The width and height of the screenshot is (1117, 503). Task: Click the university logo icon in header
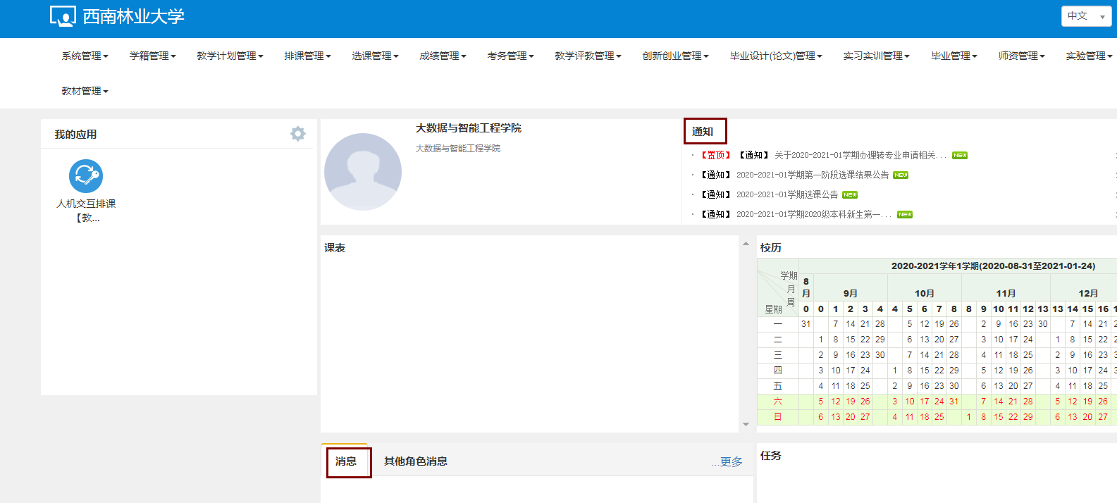click(62, 16)
